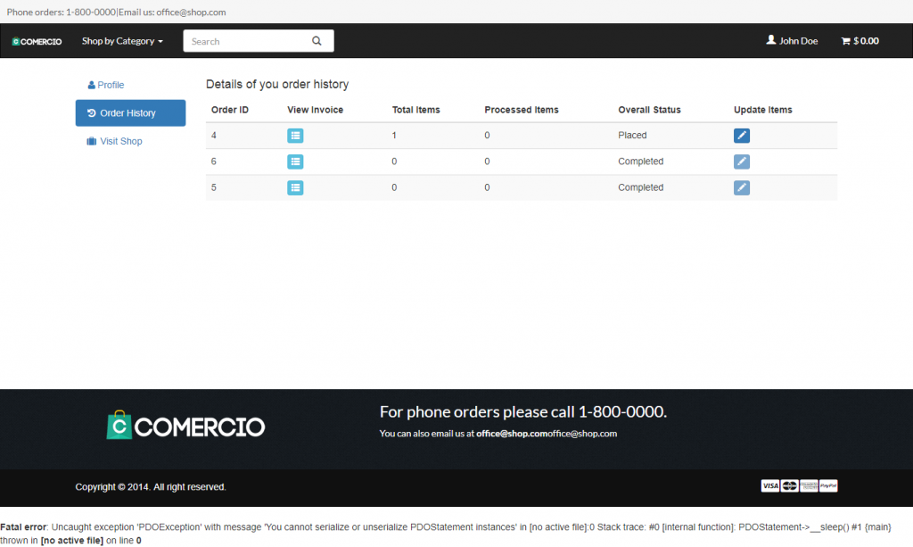Click the office@shop.com footer email link

tap(512, 434)
